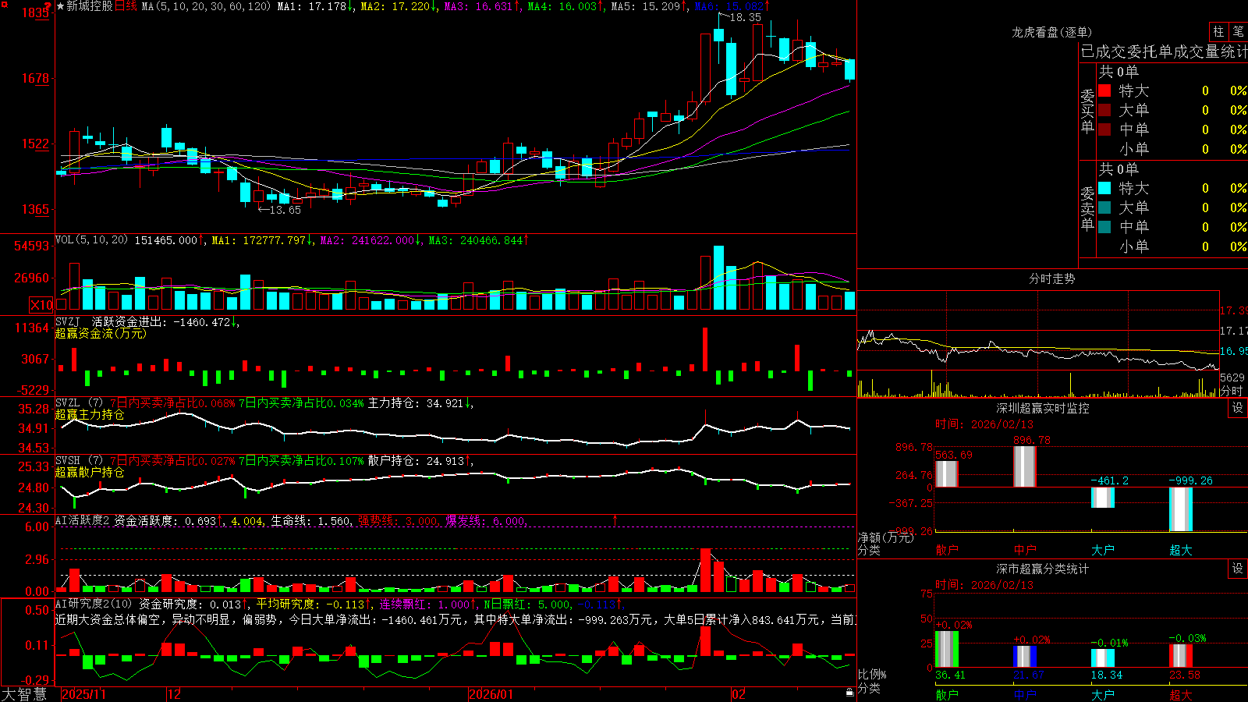Image resolution: width=1248 pixels, height=702 pixels.
Task: Click the X10 volume scale marker
Action: click(x=41, y=305)
